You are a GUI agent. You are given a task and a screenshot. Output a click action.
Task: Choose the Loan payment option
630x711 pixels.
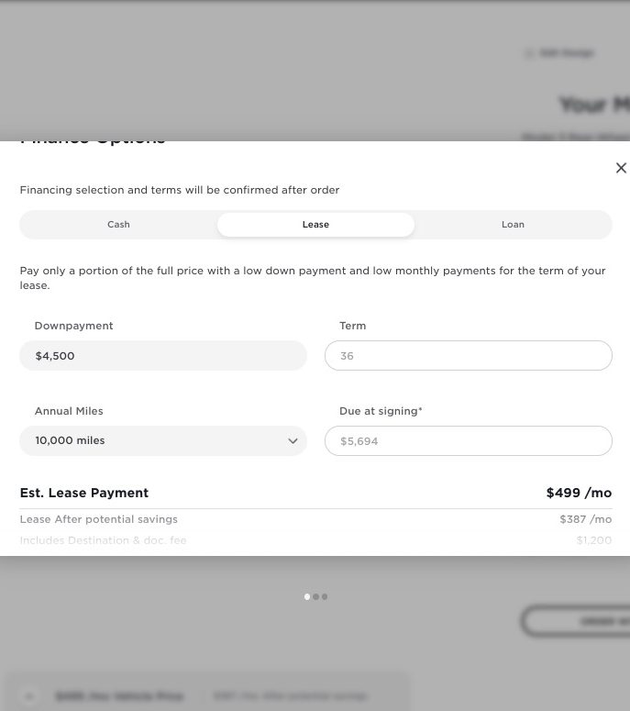(x=513, y=225)
